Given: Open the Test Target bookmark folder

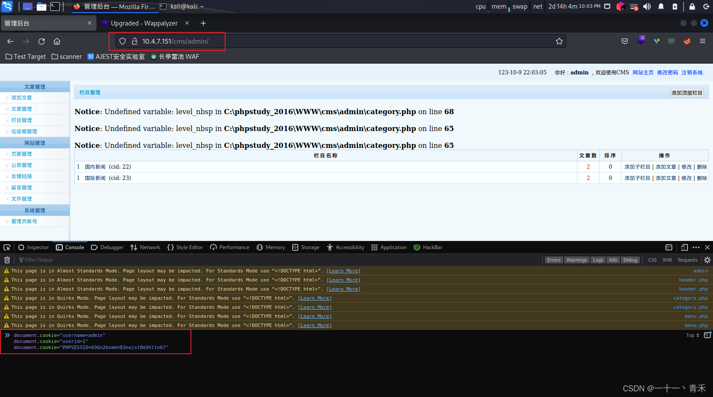Looking at the screenshot, I should pyautogui.click(x=26, y=57).
